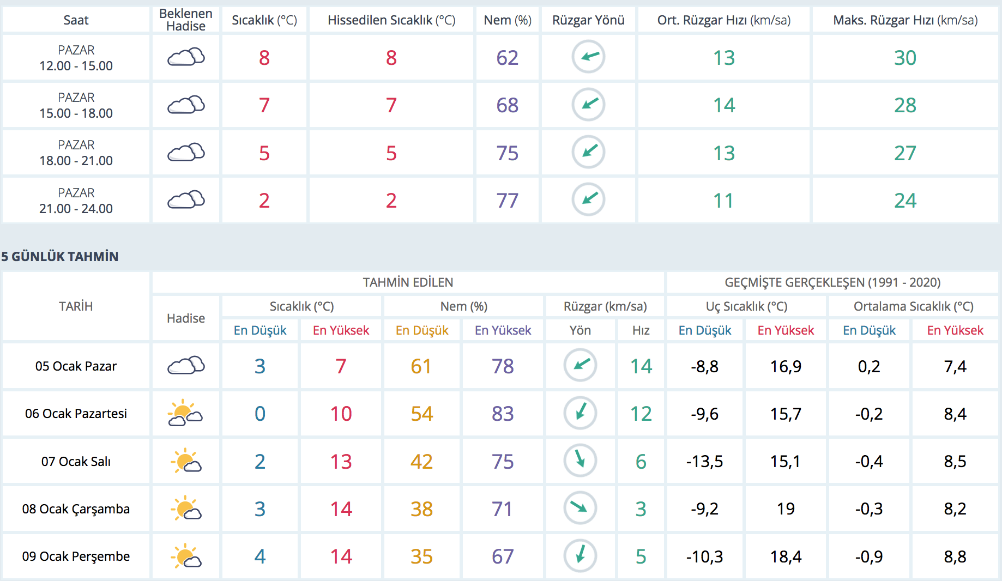This screenshot has width=1002, height=581.
Task: Click wind direction icon for 09 Ocak Perşembe
Action: [580, 556]
